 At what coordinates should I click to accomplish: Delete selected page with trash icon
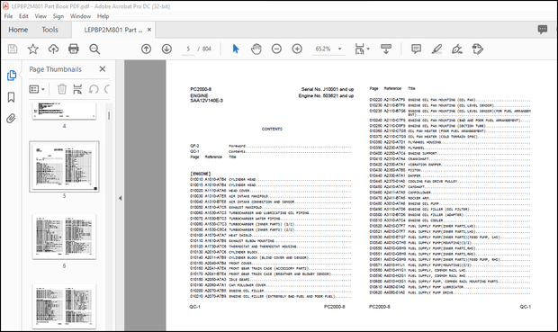62,89
